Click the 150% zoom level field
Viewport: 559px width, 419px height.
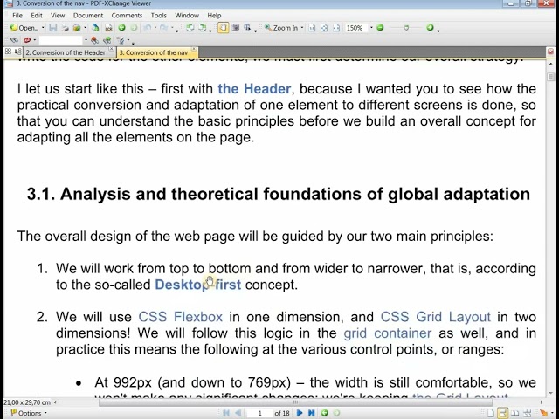coord(355,28)
